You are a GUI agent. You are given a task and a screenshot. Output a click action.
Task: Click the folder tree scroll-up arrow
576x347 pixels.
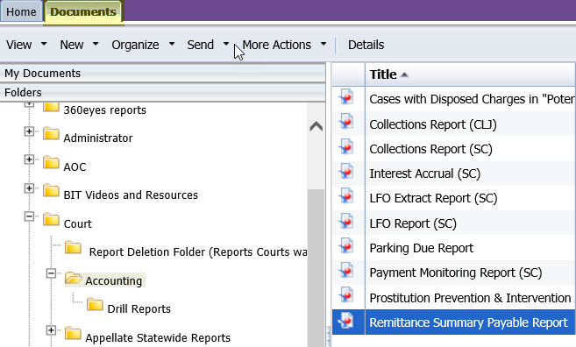[x=316, y=126]
